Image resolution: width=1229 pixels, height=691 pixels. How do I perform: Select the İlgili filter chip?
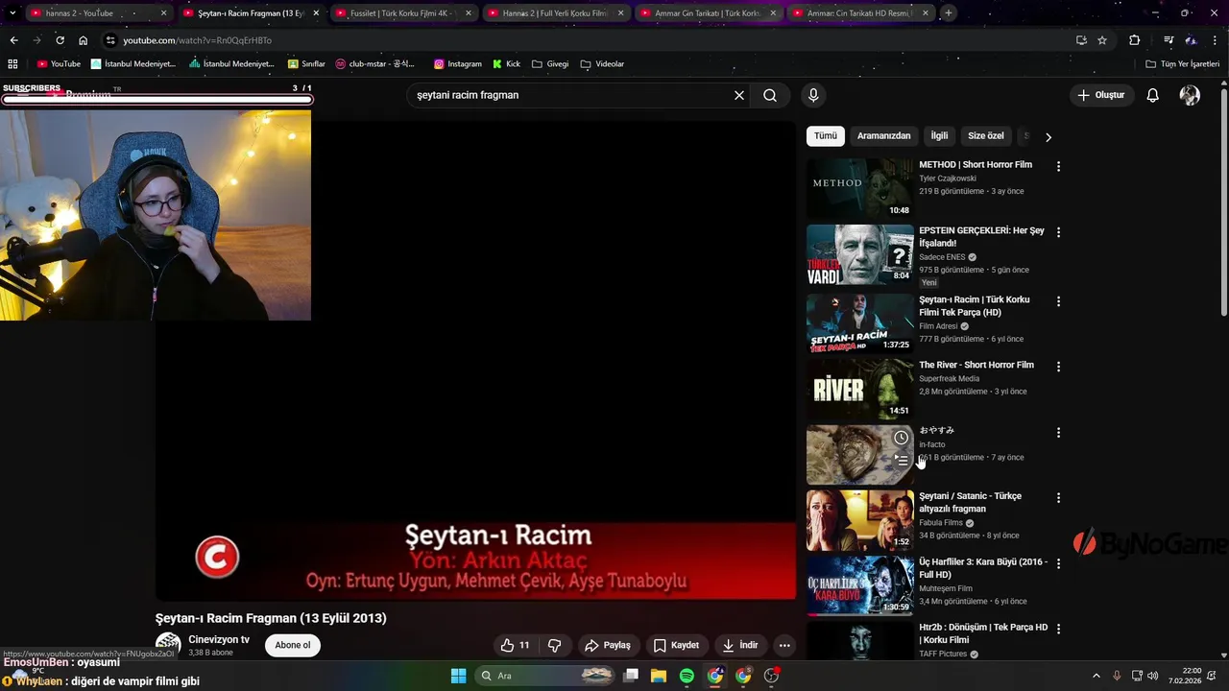(x=939, y=136)
